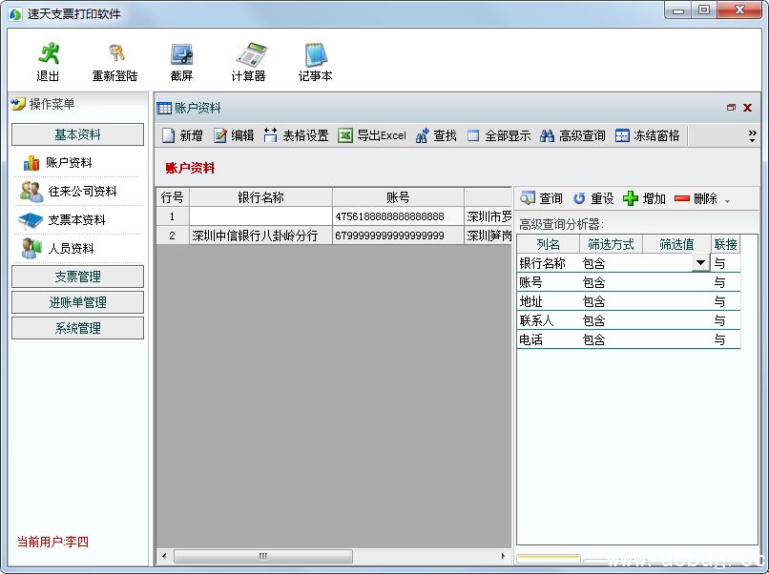Click 新增 to add a record
This screenshot has height=574, width=769.
[182, 135]
